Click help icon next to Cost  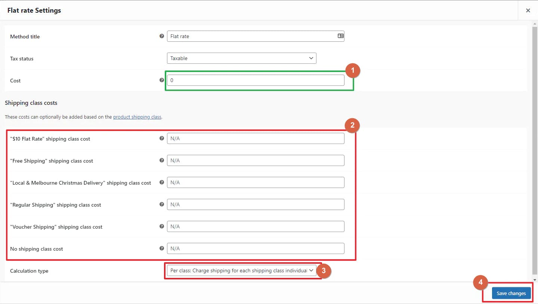coord(162,80)
